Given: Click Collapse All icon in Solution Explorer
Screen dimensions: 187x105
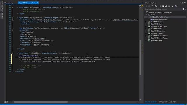Looking at the screenshot, I should (166, 6).
